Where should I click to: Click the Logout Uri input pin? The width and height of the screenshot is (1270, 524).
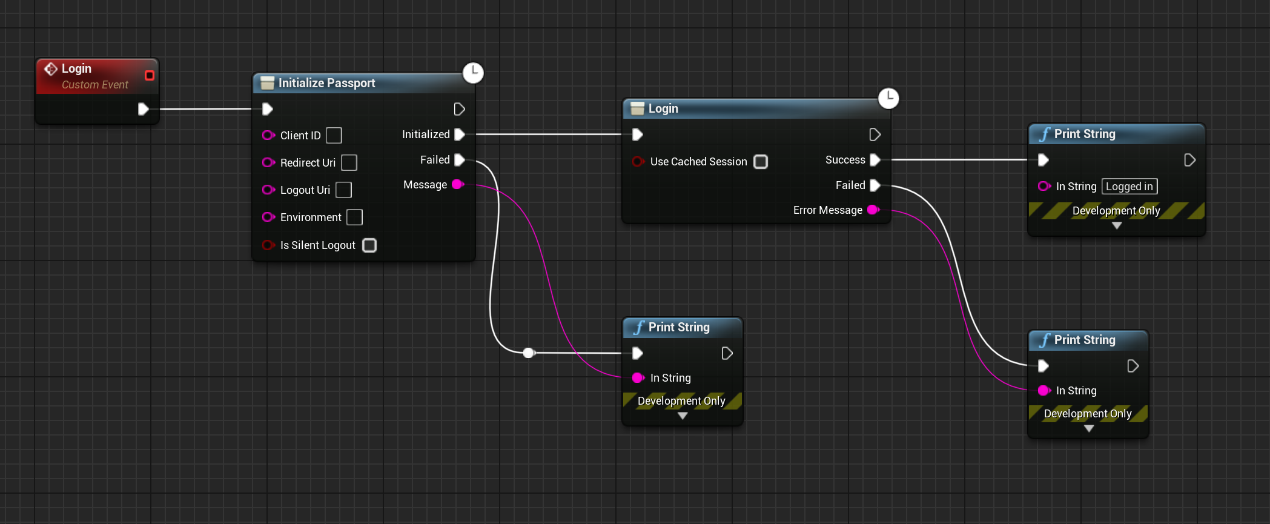pos(268,190)
